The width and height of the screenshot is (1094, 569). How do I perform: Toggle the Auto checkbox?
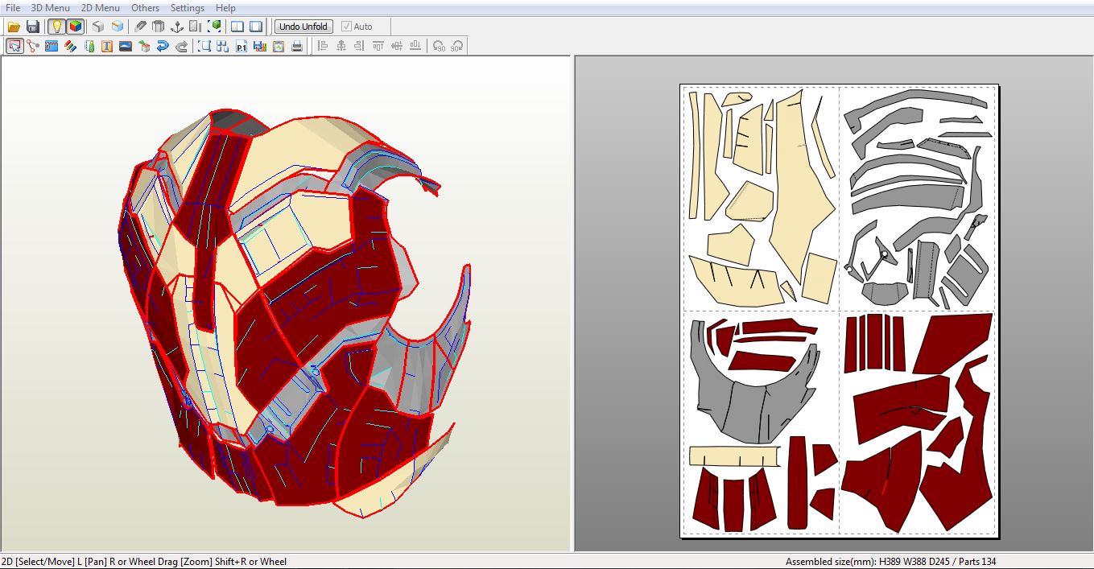point(346,27)
